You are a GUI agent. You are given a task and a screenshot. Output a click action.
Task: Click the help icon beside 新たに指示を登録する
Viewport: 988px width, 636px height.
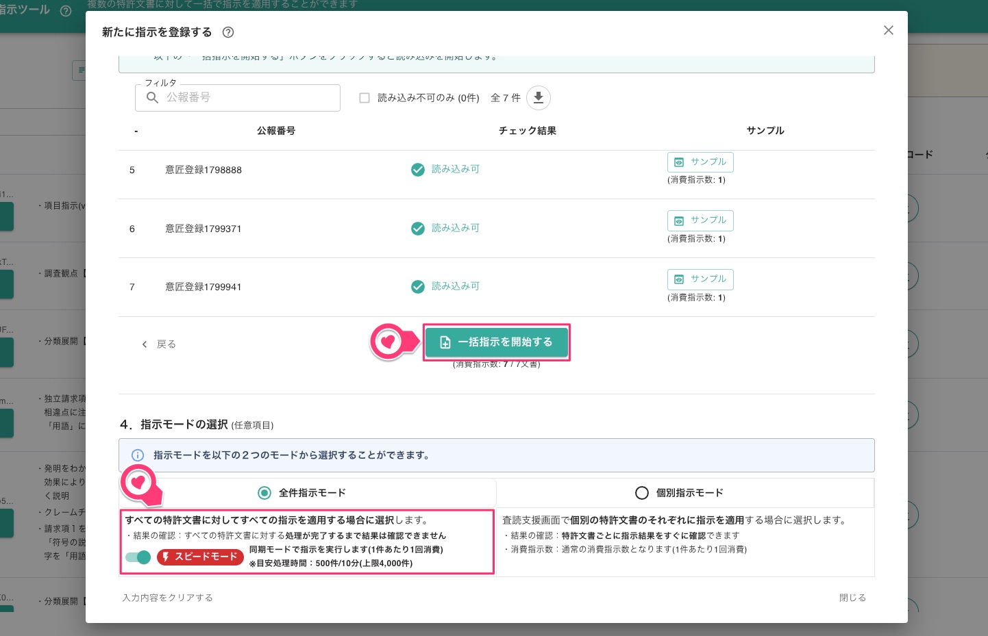229,32
